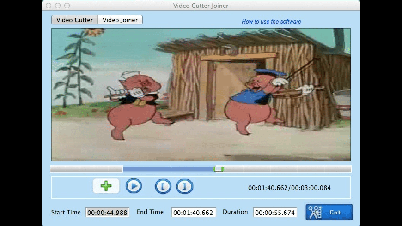Click the green timeline playhead handle
The image size is (402, 226).
click(x=219, y=169)
